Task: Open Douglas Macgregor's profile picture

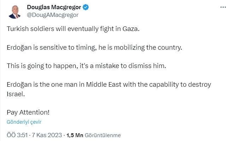Action: [14, 12]
